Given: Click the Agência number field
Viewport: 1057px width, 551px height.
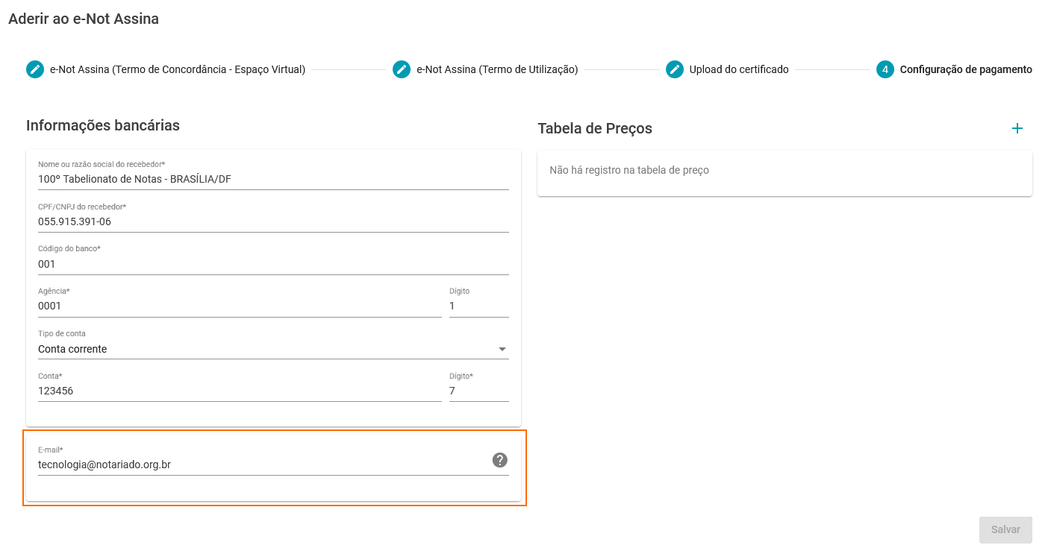Looking at the screenshot, I should coord(240,306).
